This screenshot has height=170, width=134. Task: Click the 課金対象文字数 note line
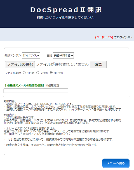(51, 145)
